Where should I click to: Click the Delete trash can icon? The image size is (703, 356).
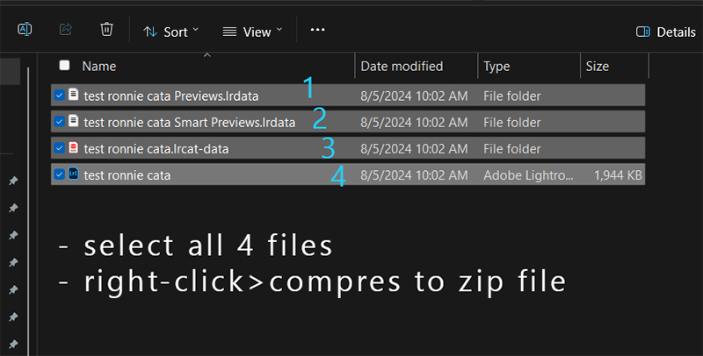tap(106, 30)
